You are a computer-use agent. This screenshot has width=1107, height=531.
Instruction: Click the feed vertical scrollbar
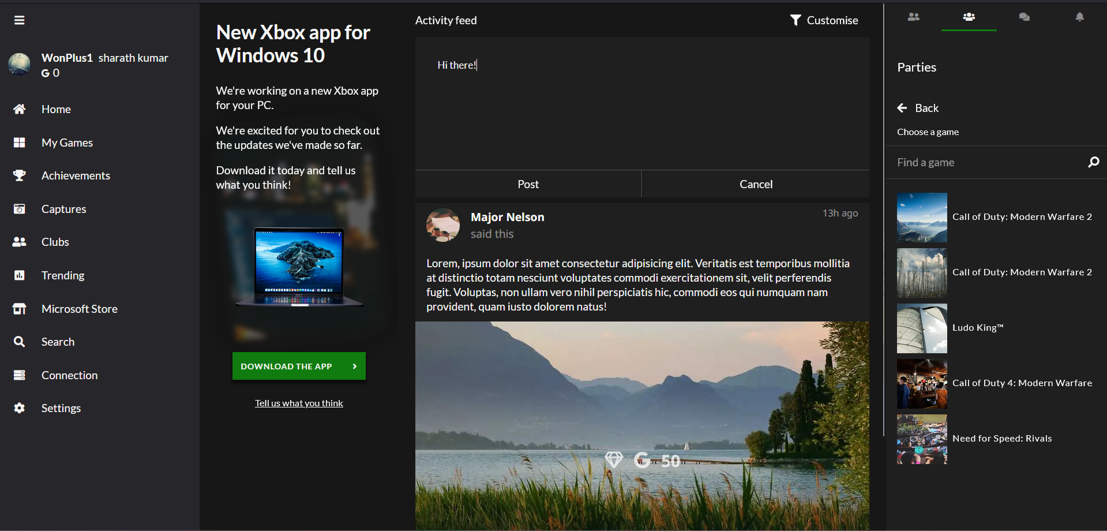coord(883,219)
